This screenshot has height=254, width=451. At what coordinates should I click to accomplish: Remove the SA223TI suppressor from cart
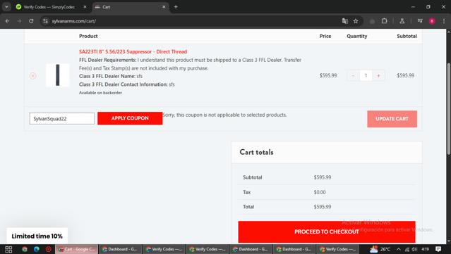point(32,76)
